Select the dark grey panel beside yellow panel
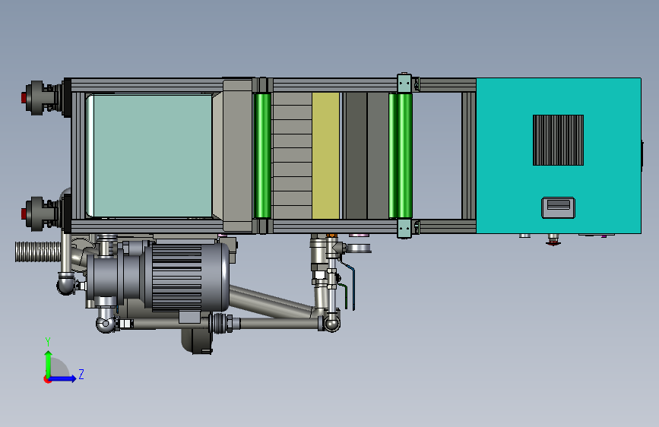Image resolution: width=659 pixels, height=427 pixels. click(x=356, y=156)
